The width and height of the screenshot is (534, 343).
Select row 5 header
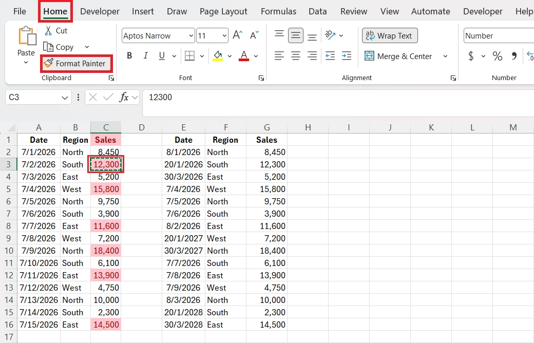tap(9, 189)
